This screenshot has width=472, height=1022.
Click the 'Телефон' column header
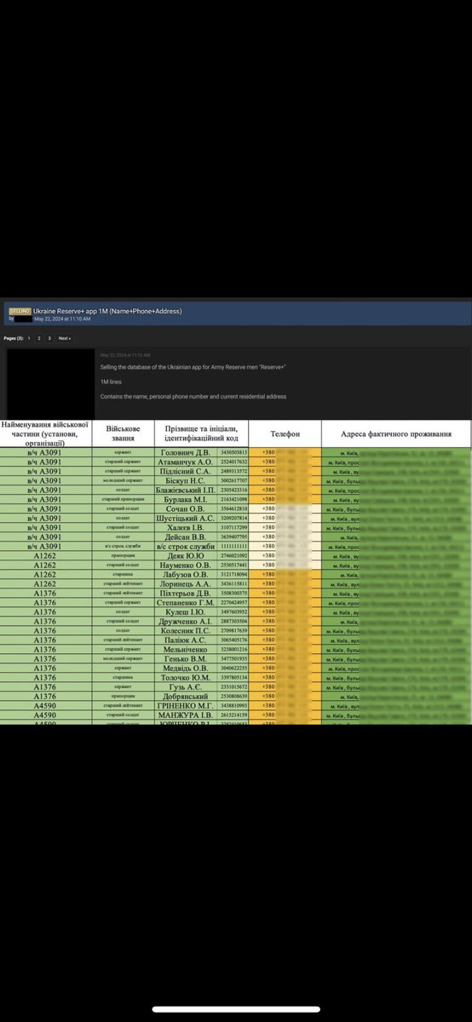point(285,433)
